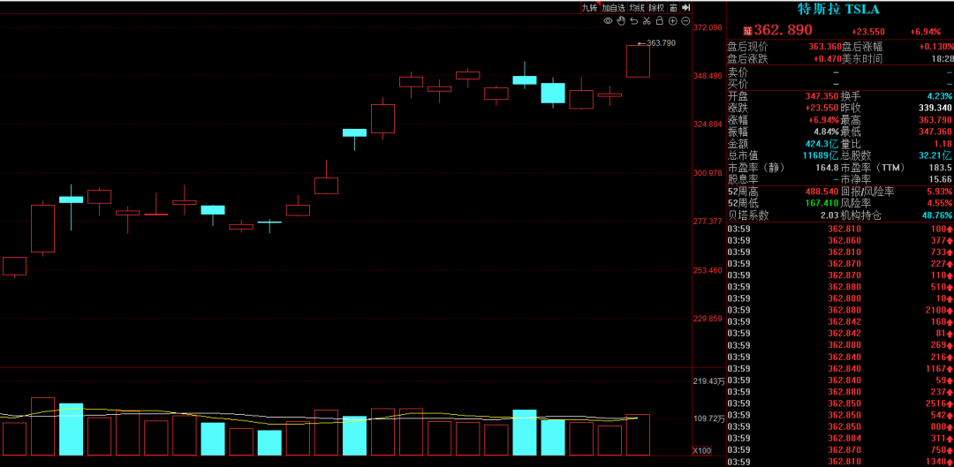The height and width of the screenshot is (467, 954).
Task: Select the hand pan tool
Action: pyautogui.click(x=621, y=20)
